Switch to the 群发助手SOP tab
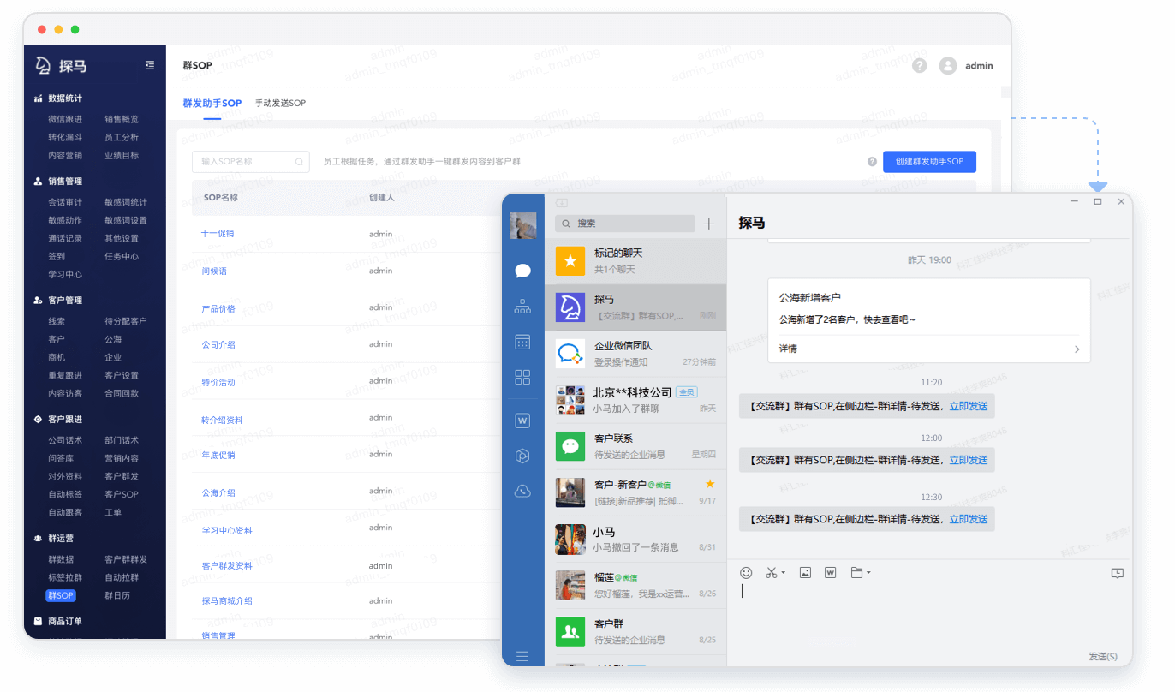Screen dimensions: 1175x692 click(x=212, y=103)
